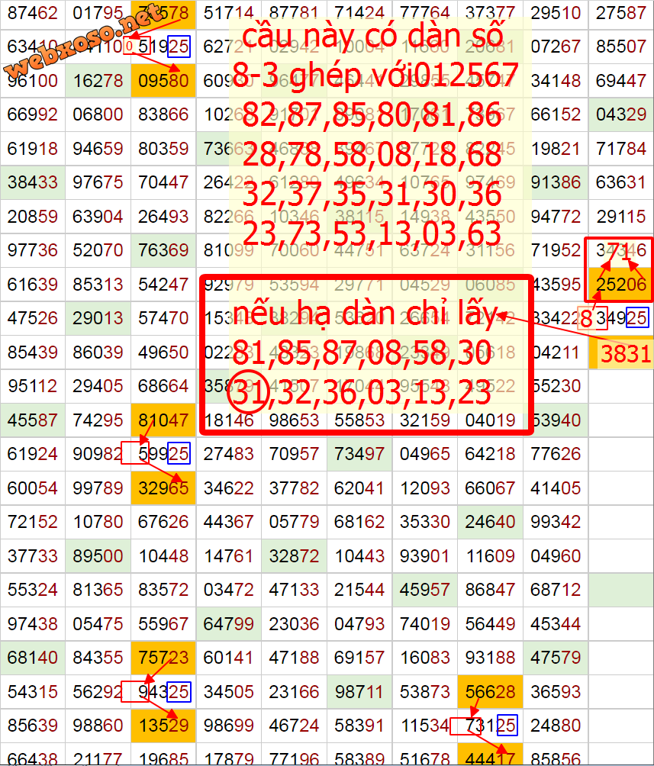This screenshot has width=654, height=766.
Task: Click the cell containing 57470
Action: [x=163, y=318]
